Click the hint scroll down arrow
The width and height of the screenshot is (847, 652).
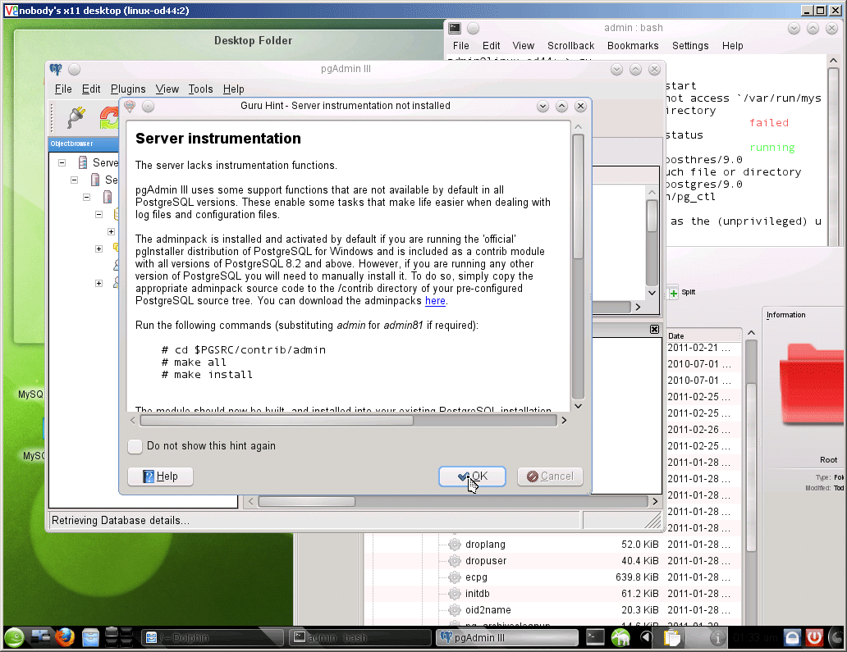click(578, 406)
